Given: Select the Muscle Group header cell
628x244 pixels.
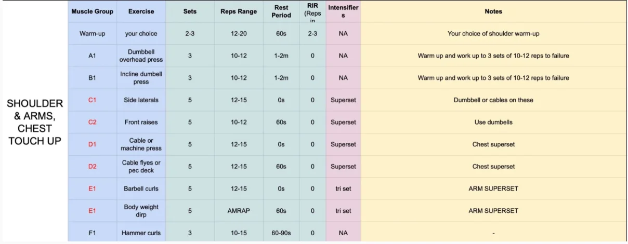Looking at the screenshot, I should click(x=92, y=11).
